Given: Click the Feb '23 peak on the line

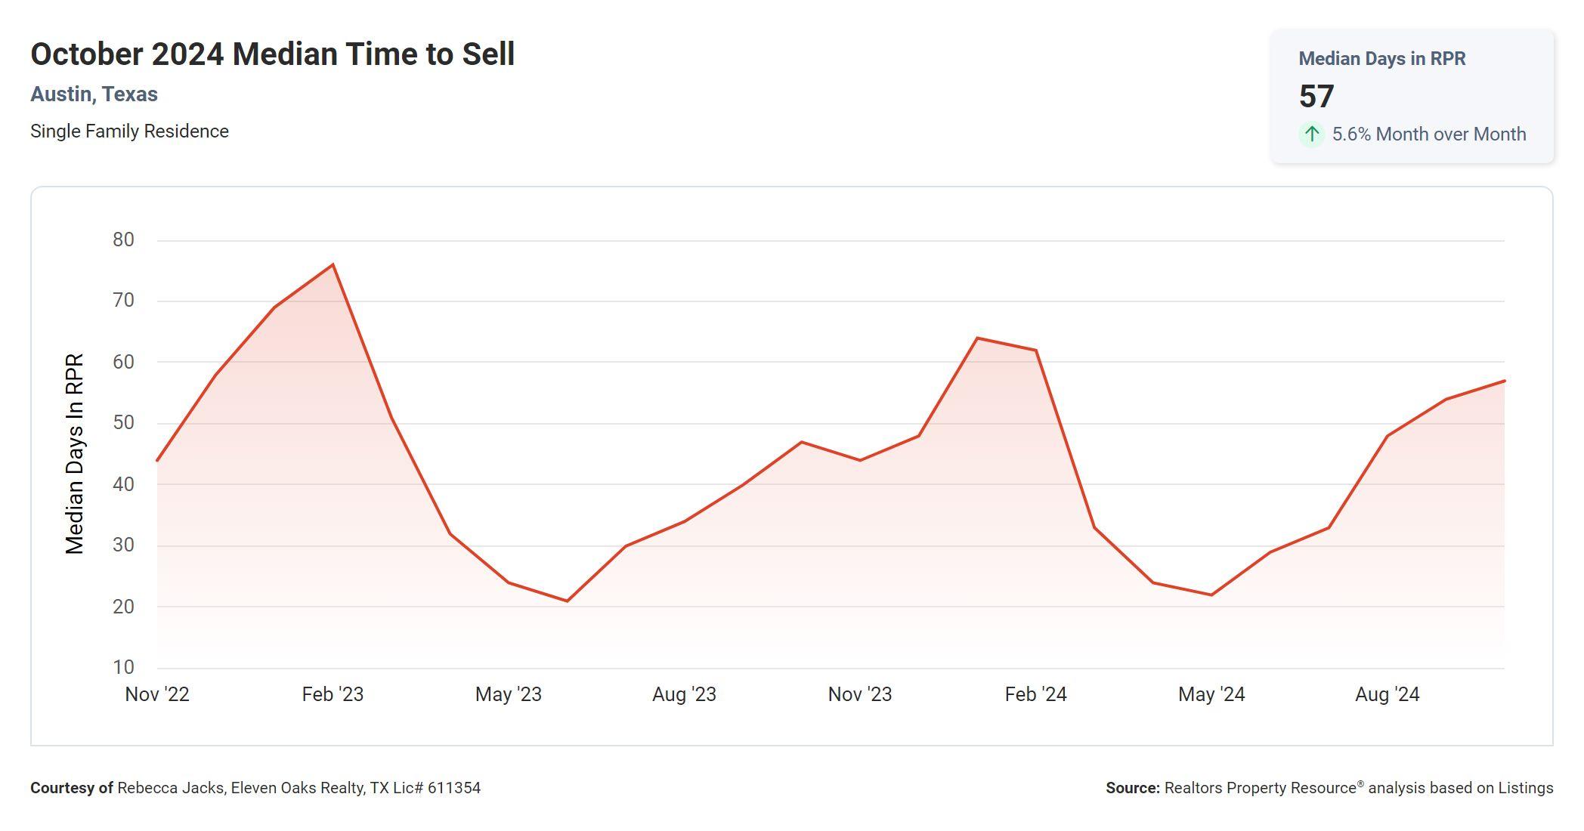Looking at the screenshot, I should pyautogui.click(x=333, y=264).
